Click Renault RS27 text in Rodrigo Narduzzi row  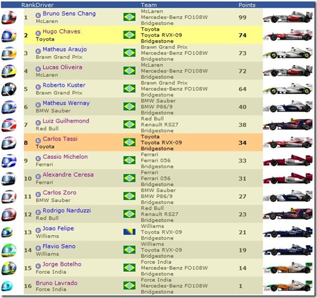pyautogui.click(x=159, y=214)
